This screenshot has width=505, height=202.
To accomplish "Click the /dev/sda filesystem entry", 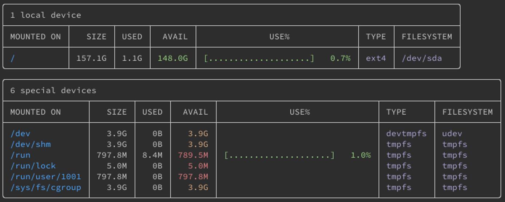I will coord(421,58).
